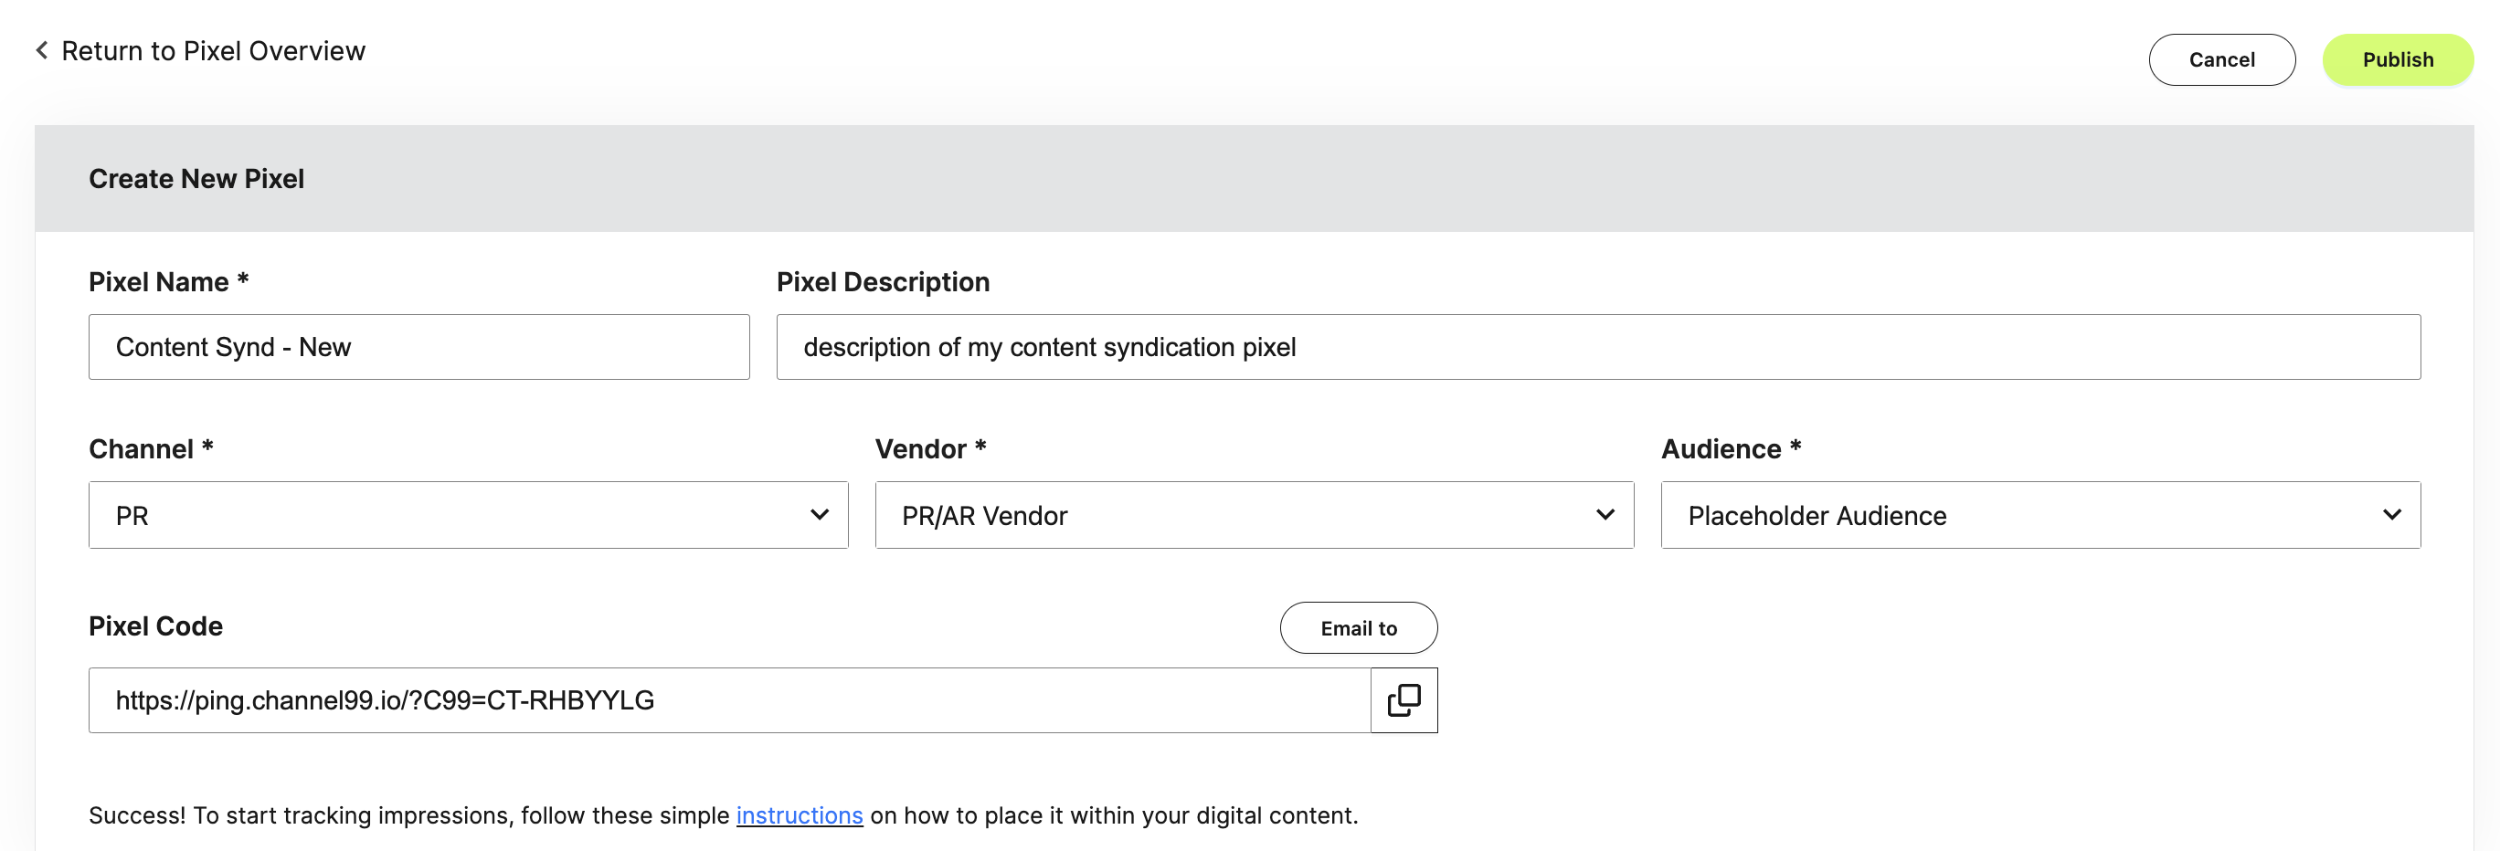
Task: Edit the Pixel Name field
Action: [x=418, y=346]
